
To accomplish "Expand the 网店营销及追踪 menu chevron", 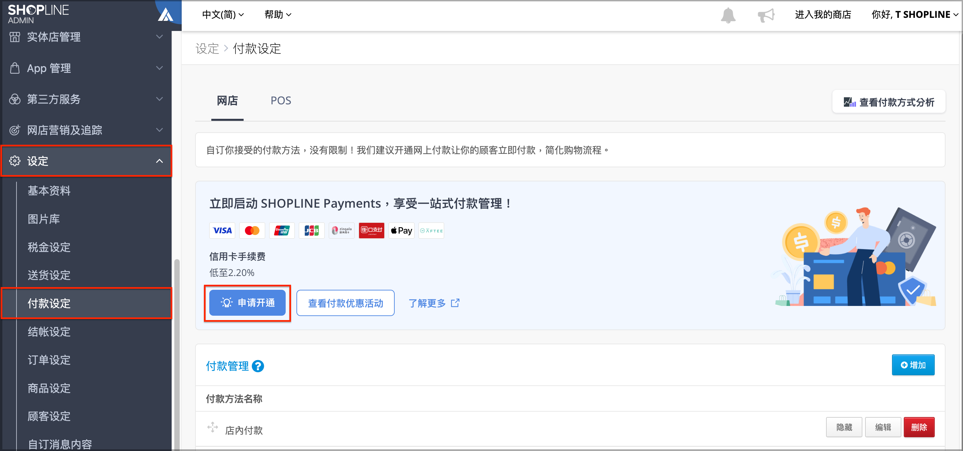I will (x=159, y=130).
